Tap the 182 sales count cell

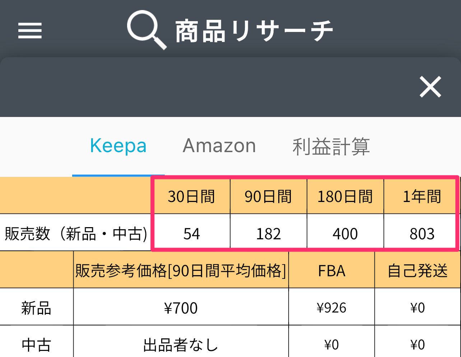tap(268, 234)
